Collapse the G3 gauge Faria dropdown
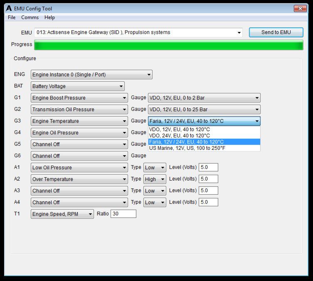Viewport: 313px width, 281px height. pyautogui.click(x=204, y=121)
